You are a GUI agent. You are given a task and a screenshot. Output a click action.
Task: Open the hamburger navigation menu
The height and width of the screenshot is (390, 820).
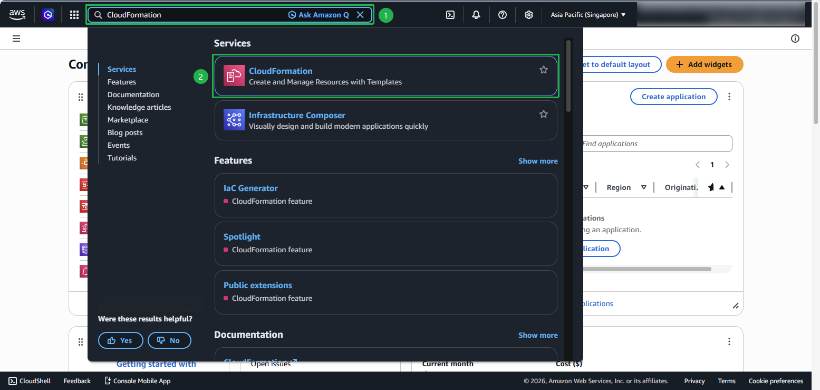pos(16,39)
